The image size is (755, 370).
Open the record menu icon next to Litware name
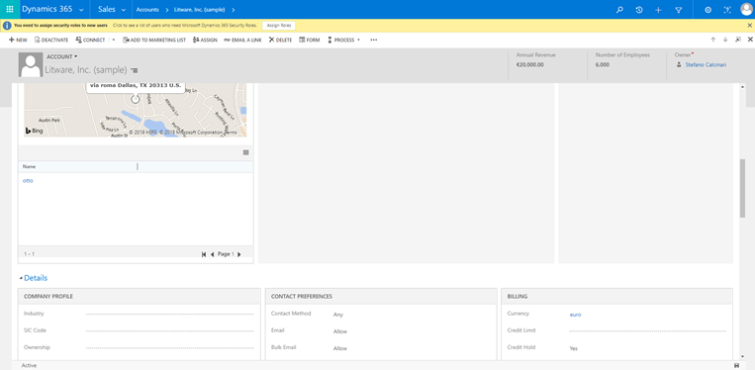tap(135, 70)
